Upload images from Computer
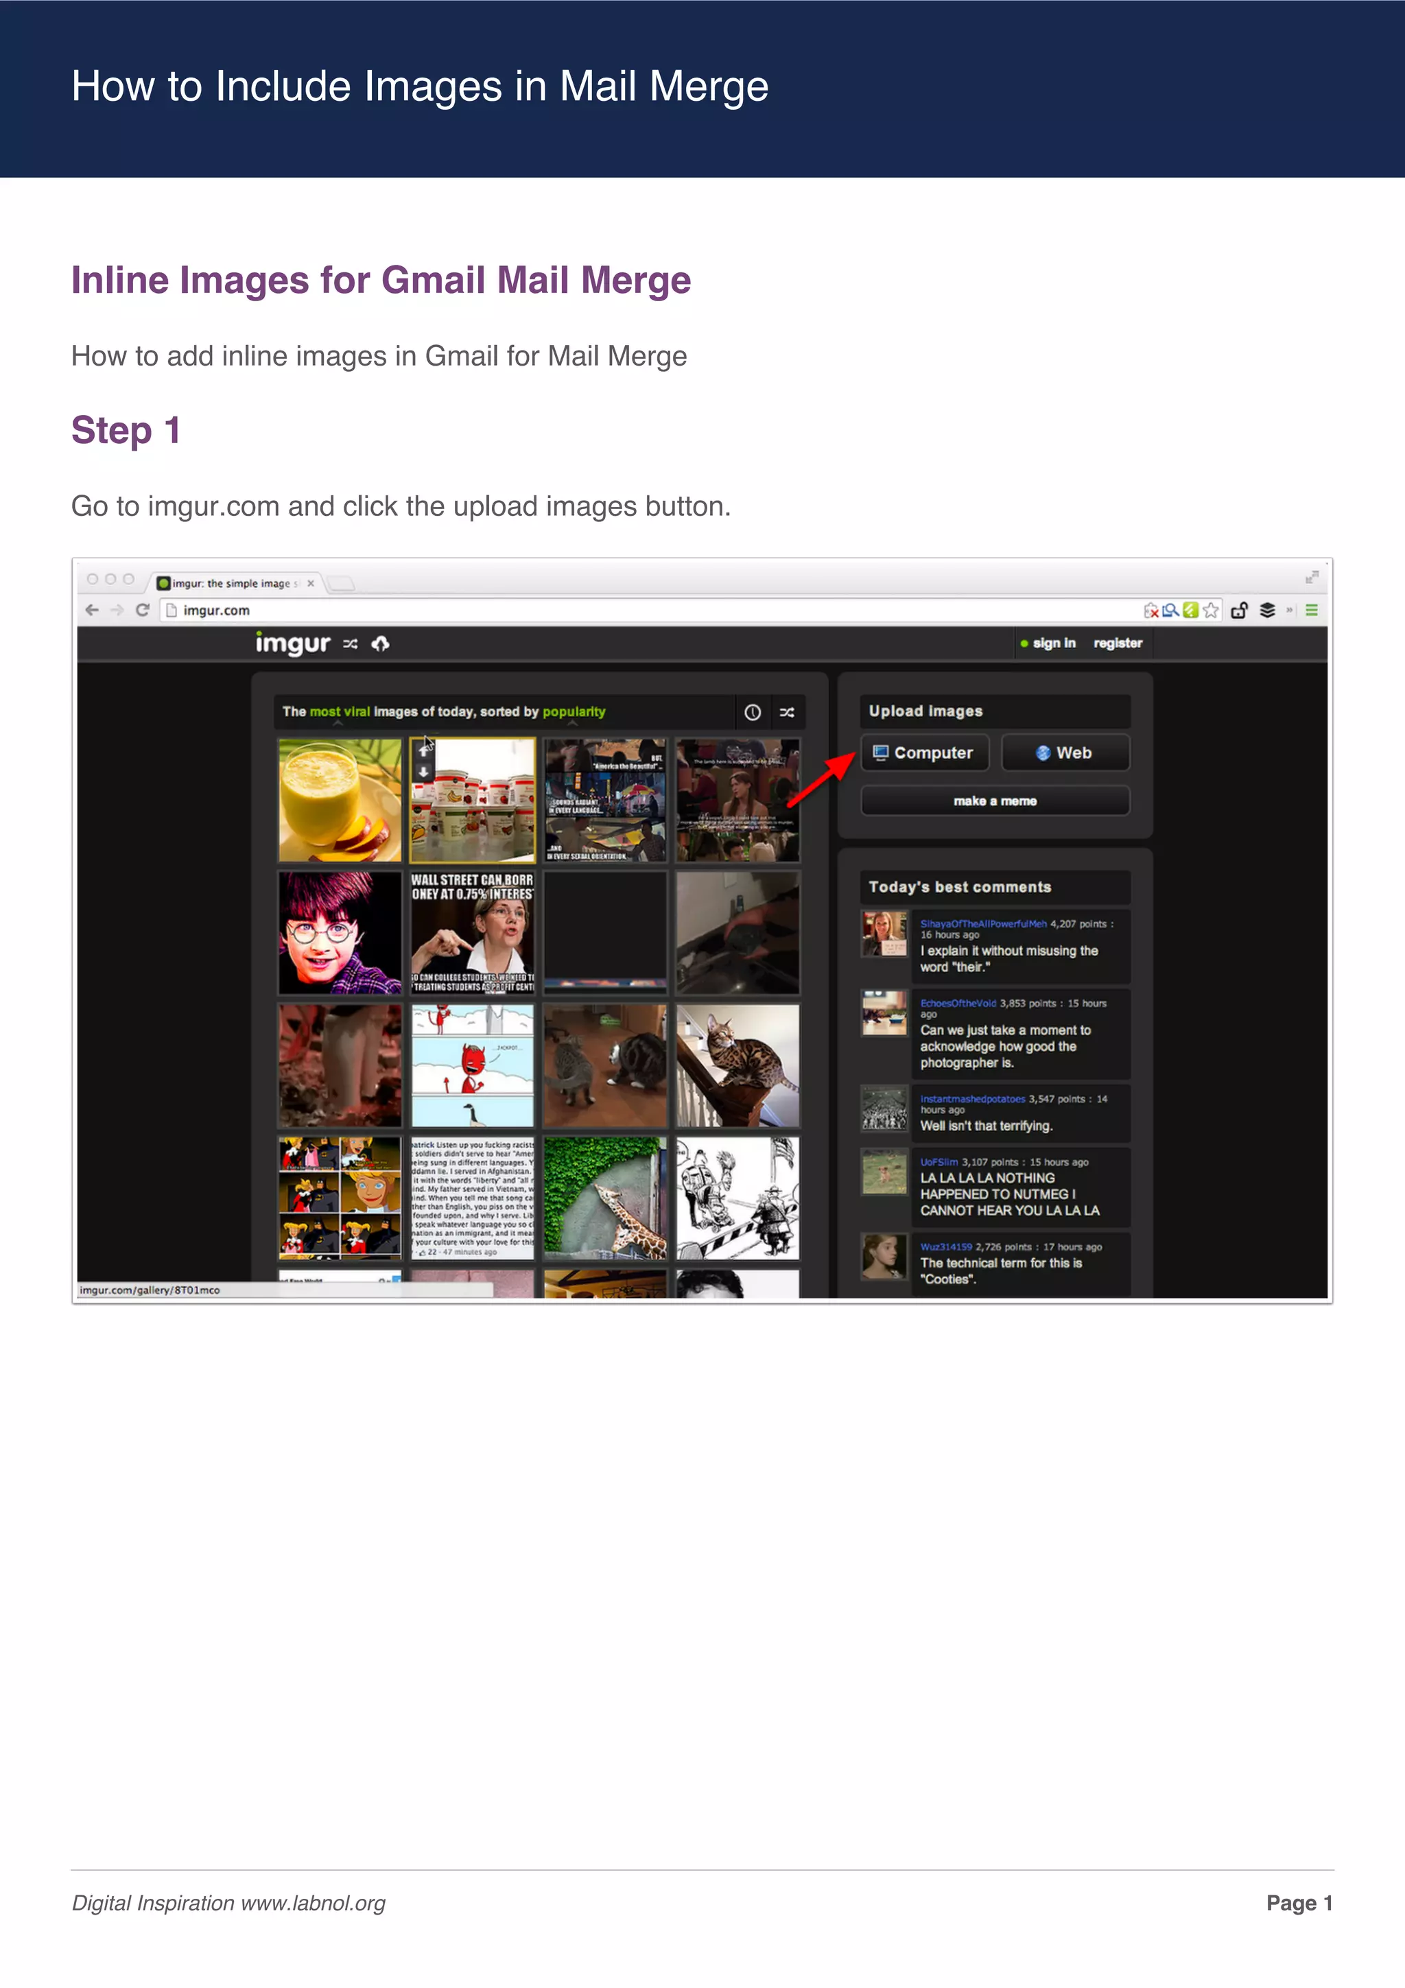This screenshot has width=1405, height=1988. pyautogui.click(x=925, y=753)
